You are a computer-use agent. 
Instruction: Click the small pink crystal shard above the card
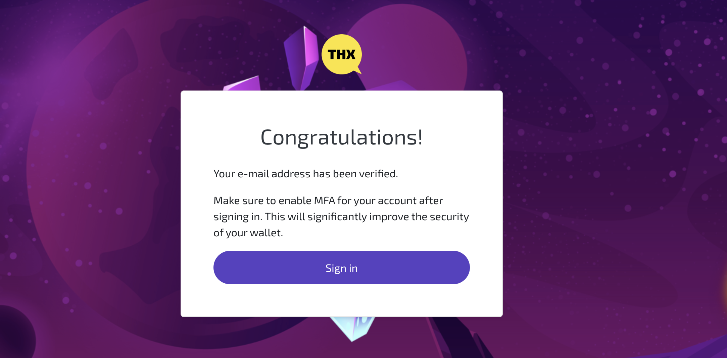(242, 84)
